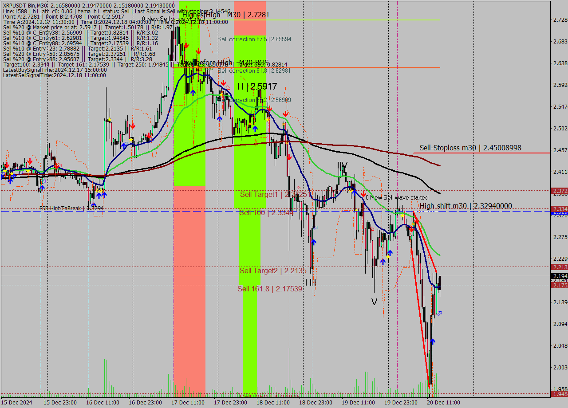The image size is (568, 408).
Task: Click the blue up arrow near the 2.048 level
Action: coord(433,341)
